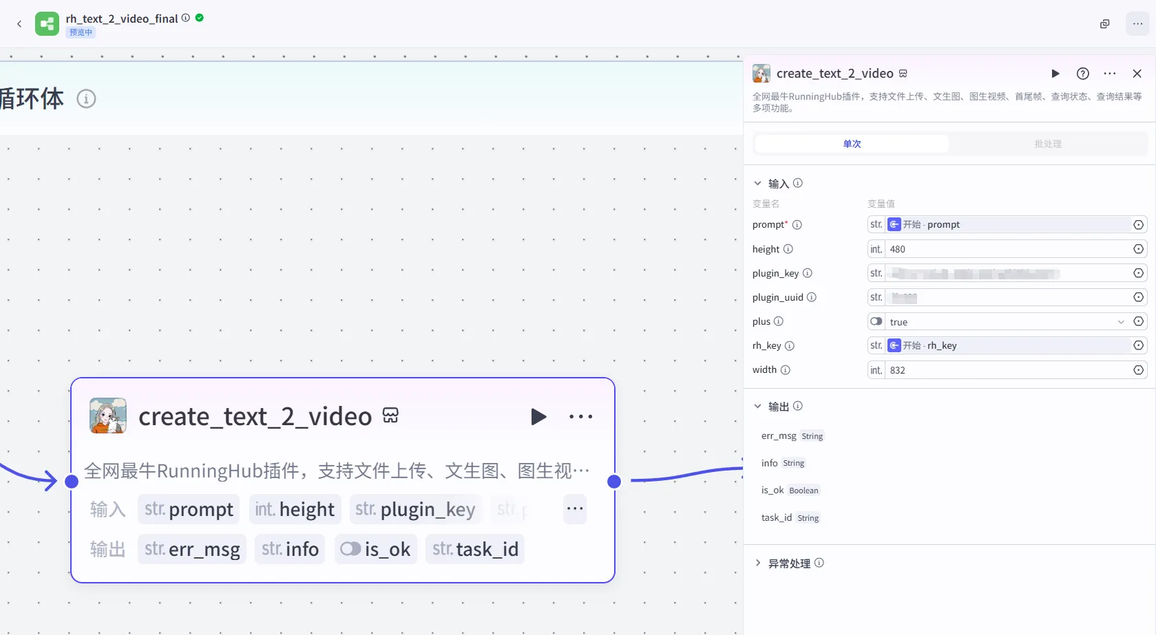
Task: Run the create_text_2_video node on canvas
Action: pyautogui.click(x=538, y=416)
